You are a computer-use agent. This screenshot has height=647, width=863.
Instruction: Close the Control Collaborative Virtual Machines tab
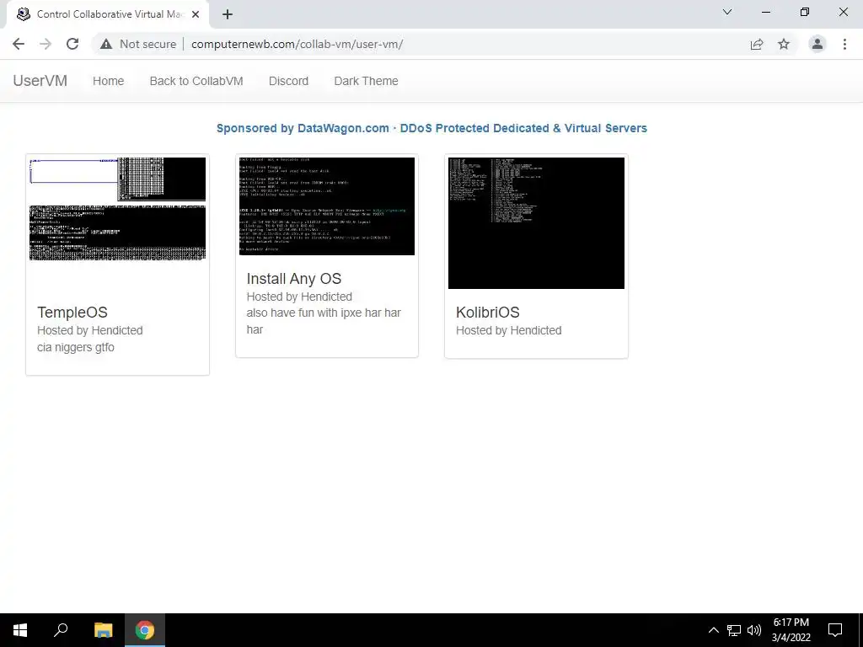[196, 15]
